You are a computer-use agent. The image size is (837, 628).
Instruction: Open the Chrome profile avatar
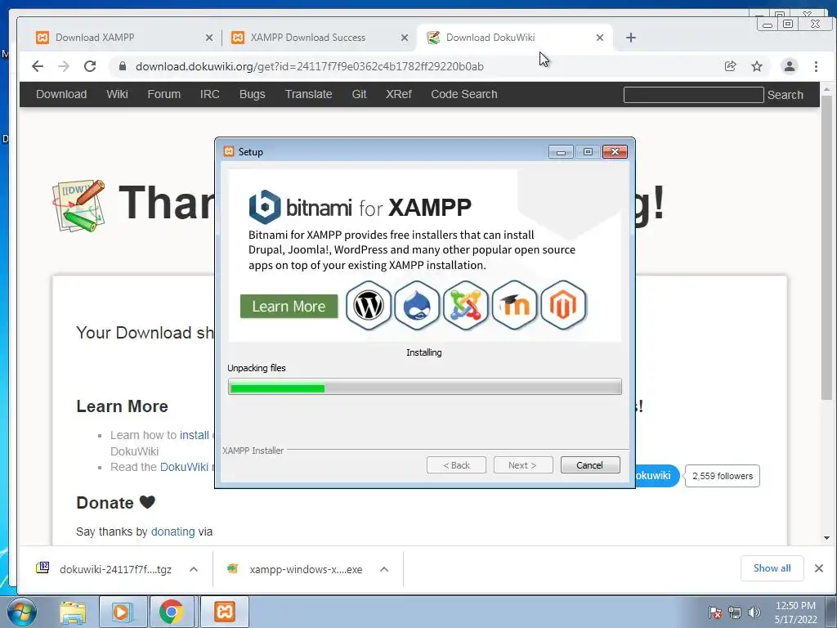(789, 66)
